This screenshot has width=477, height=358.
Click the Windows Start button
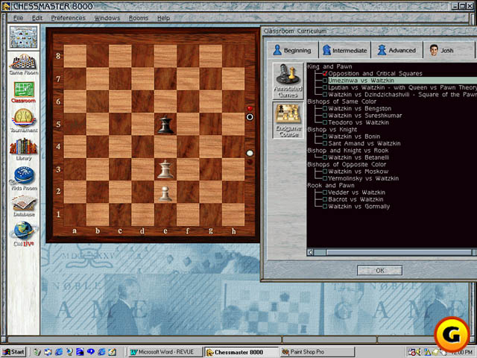tap(13, 351)
